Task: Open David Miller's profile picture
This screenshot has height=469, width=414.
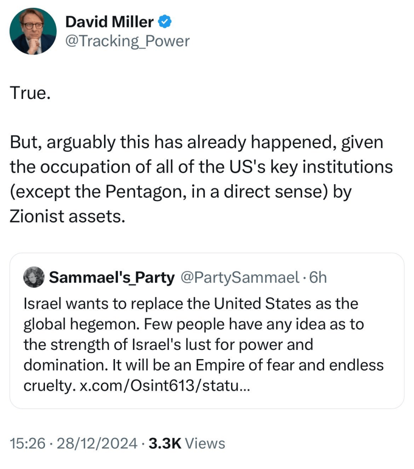Action: point(33,31)
